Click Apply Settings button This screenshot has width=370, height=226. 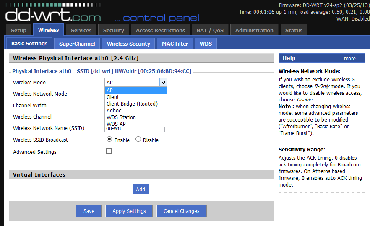coord(129,211)
